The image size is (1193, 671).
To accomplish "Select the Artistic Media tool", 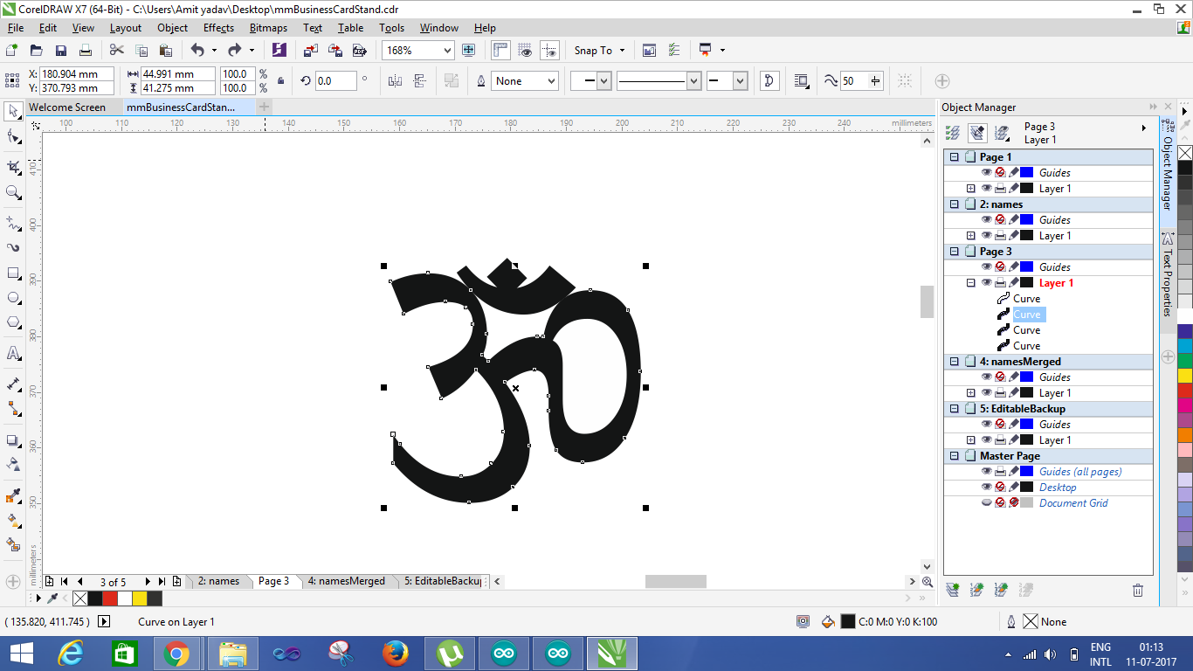I will 13,247.
